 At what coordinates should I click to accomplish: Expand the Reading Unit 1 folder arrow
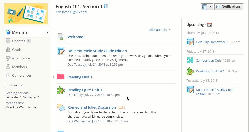(53, 77)
